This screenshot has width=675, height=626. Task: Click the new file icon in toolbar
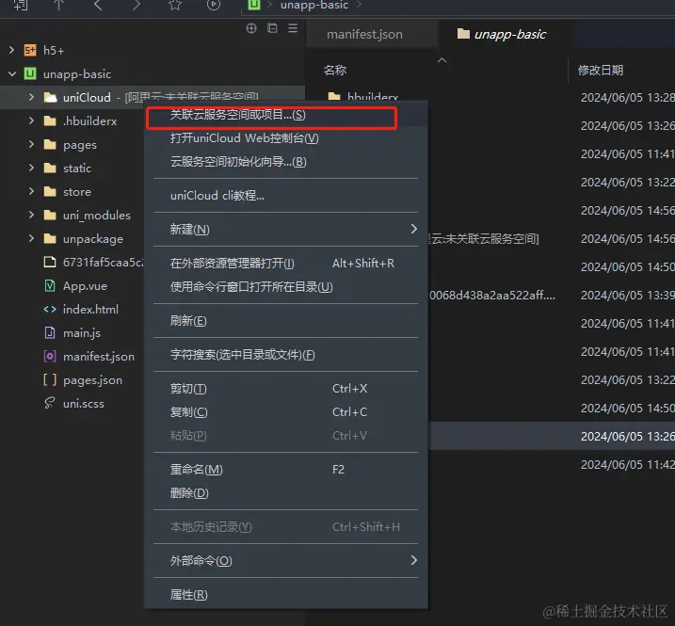20,5
